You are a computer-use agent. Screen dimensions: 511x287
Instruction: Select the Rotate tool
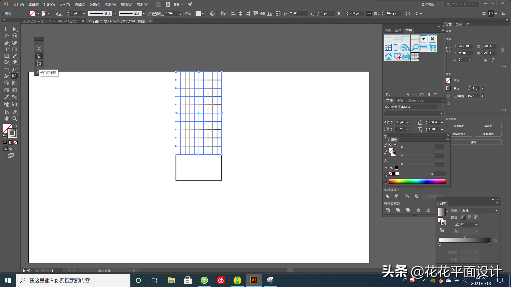(x=7, y=70)
